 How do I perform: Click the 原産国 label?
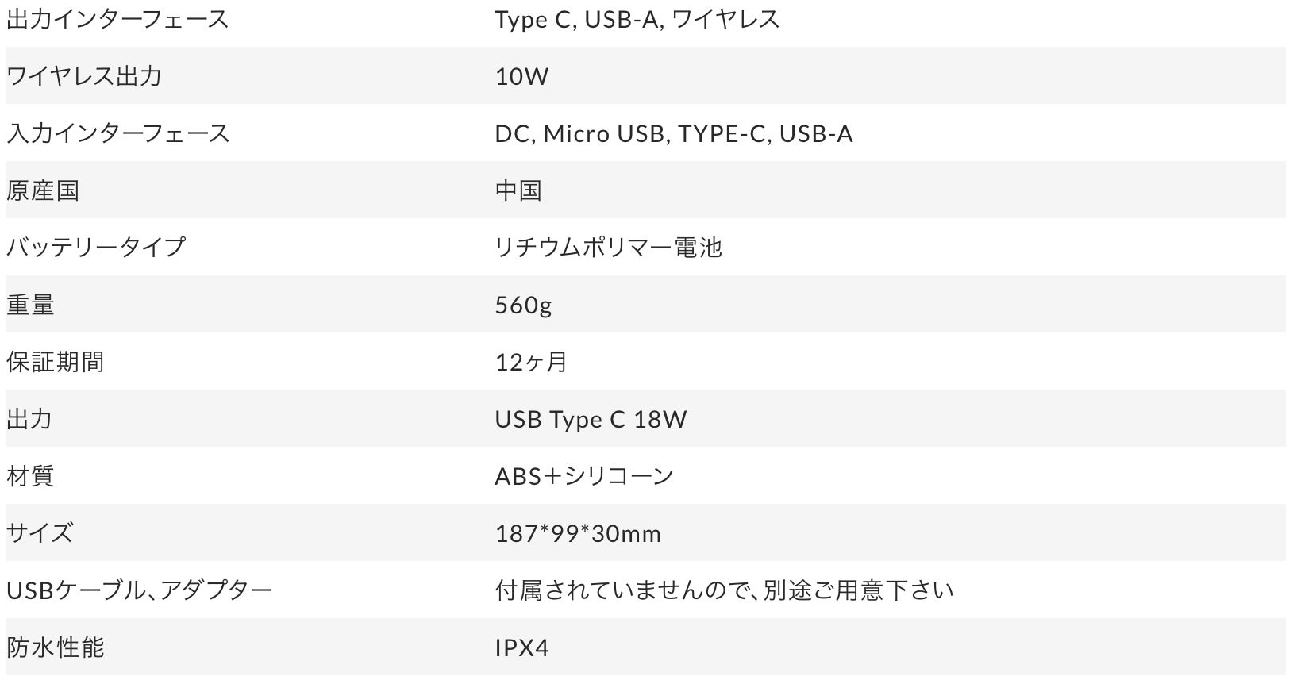pyautogui.click(x=43, y=190)
